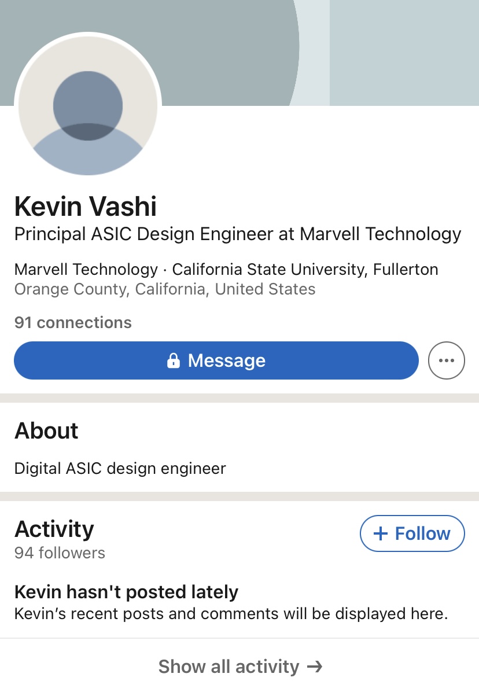Screen dimensions: 479x692
Task: Click the default profile avatar picture
Action: 88,105
